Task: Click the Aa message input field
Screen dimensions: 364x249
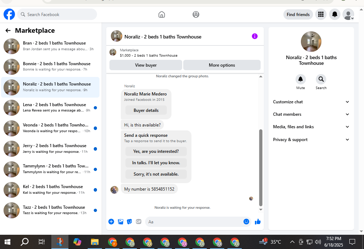Action: [194, 222]
